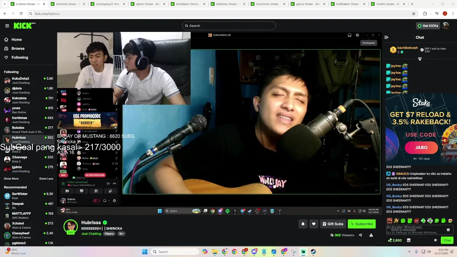Show hidden system tray icons
Image resolution: width=457 pixels, height=257 pixels.
click(x=409, y=252)
